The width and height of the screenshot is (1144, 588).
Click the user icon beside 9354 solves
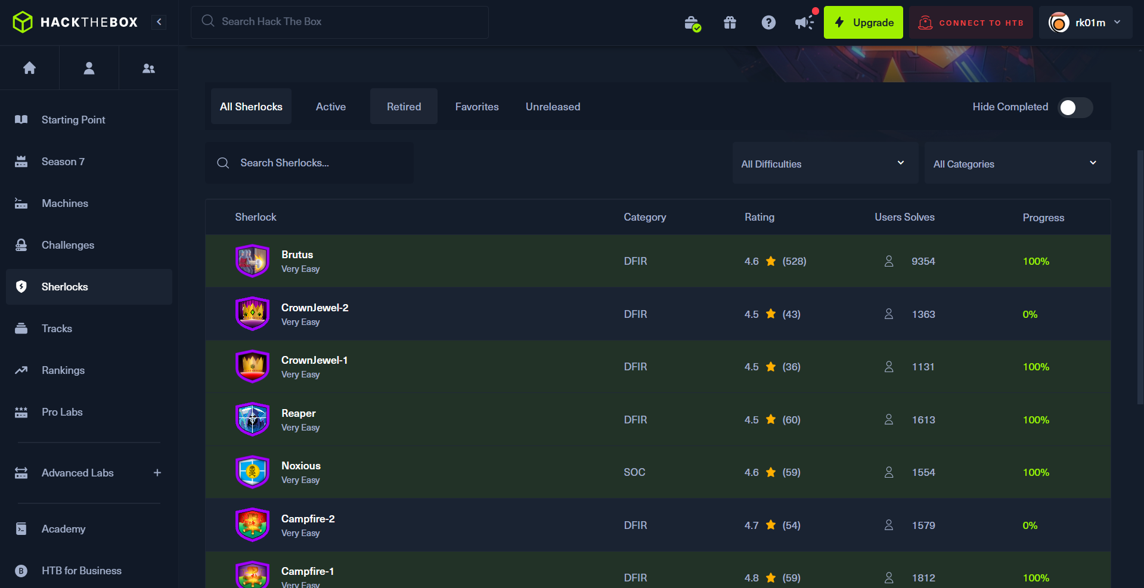coord(889,261)
